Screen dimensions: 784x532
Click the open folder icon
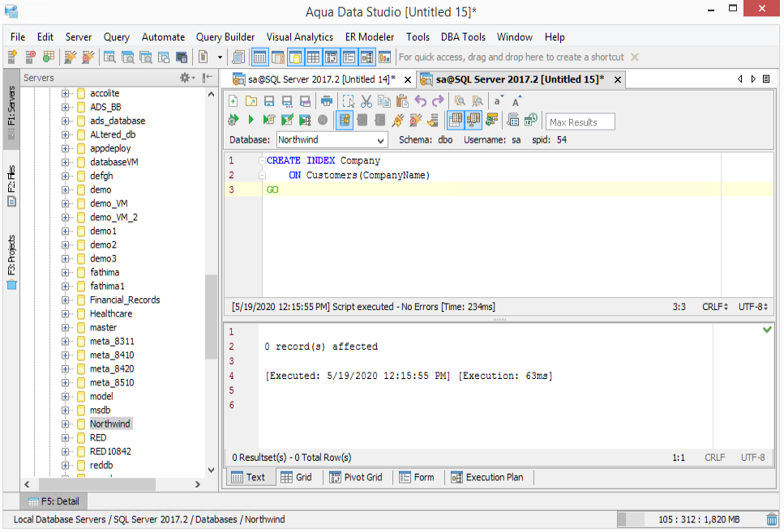coord(251,101)
